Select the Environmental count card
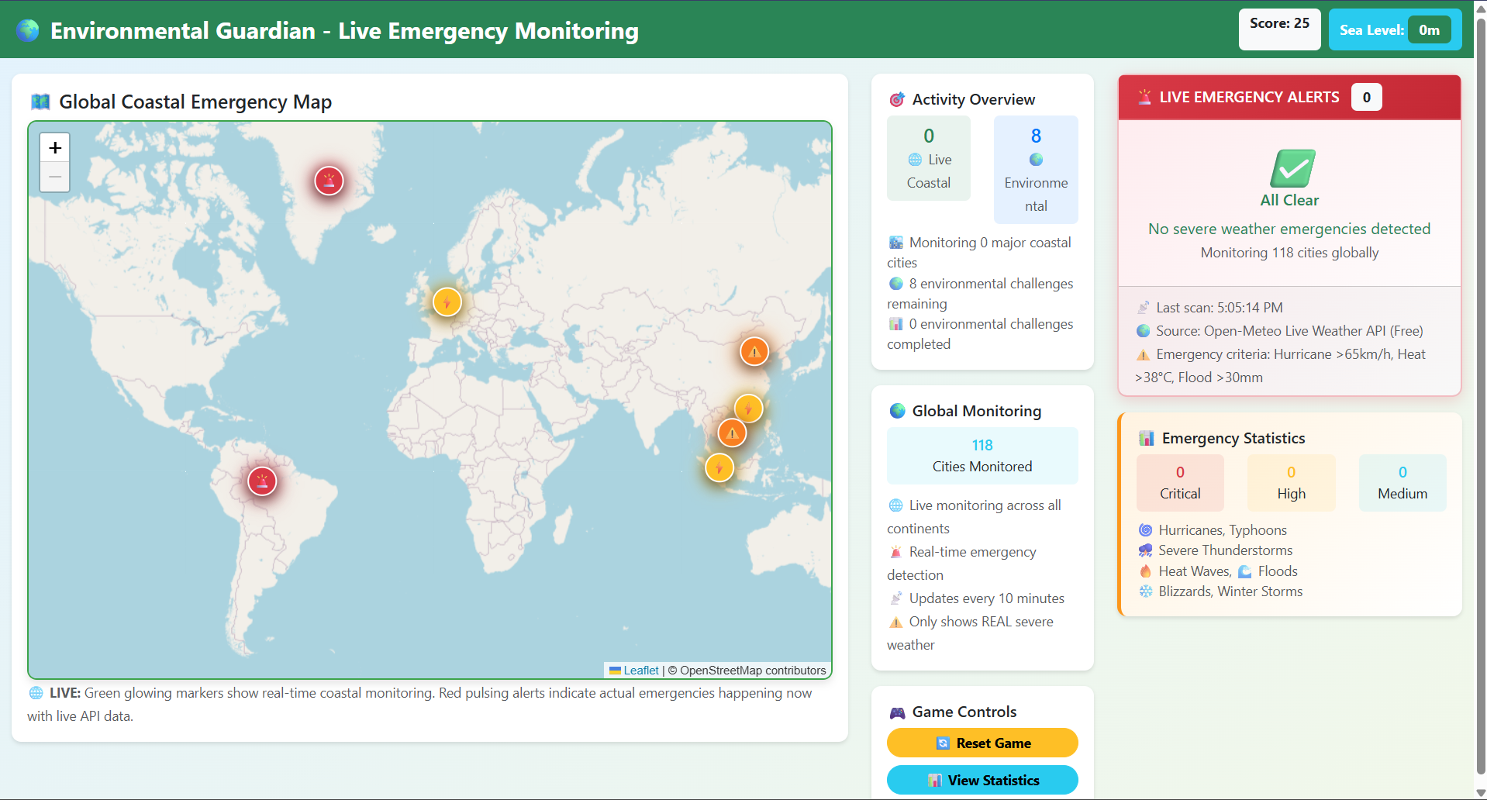 [1035, 170]
